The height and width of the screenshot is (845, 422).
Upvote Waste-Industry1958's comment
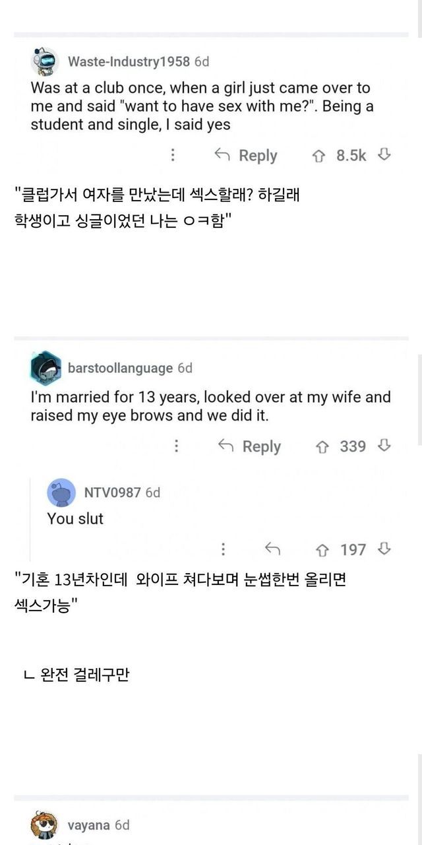[x=319, y=156]
